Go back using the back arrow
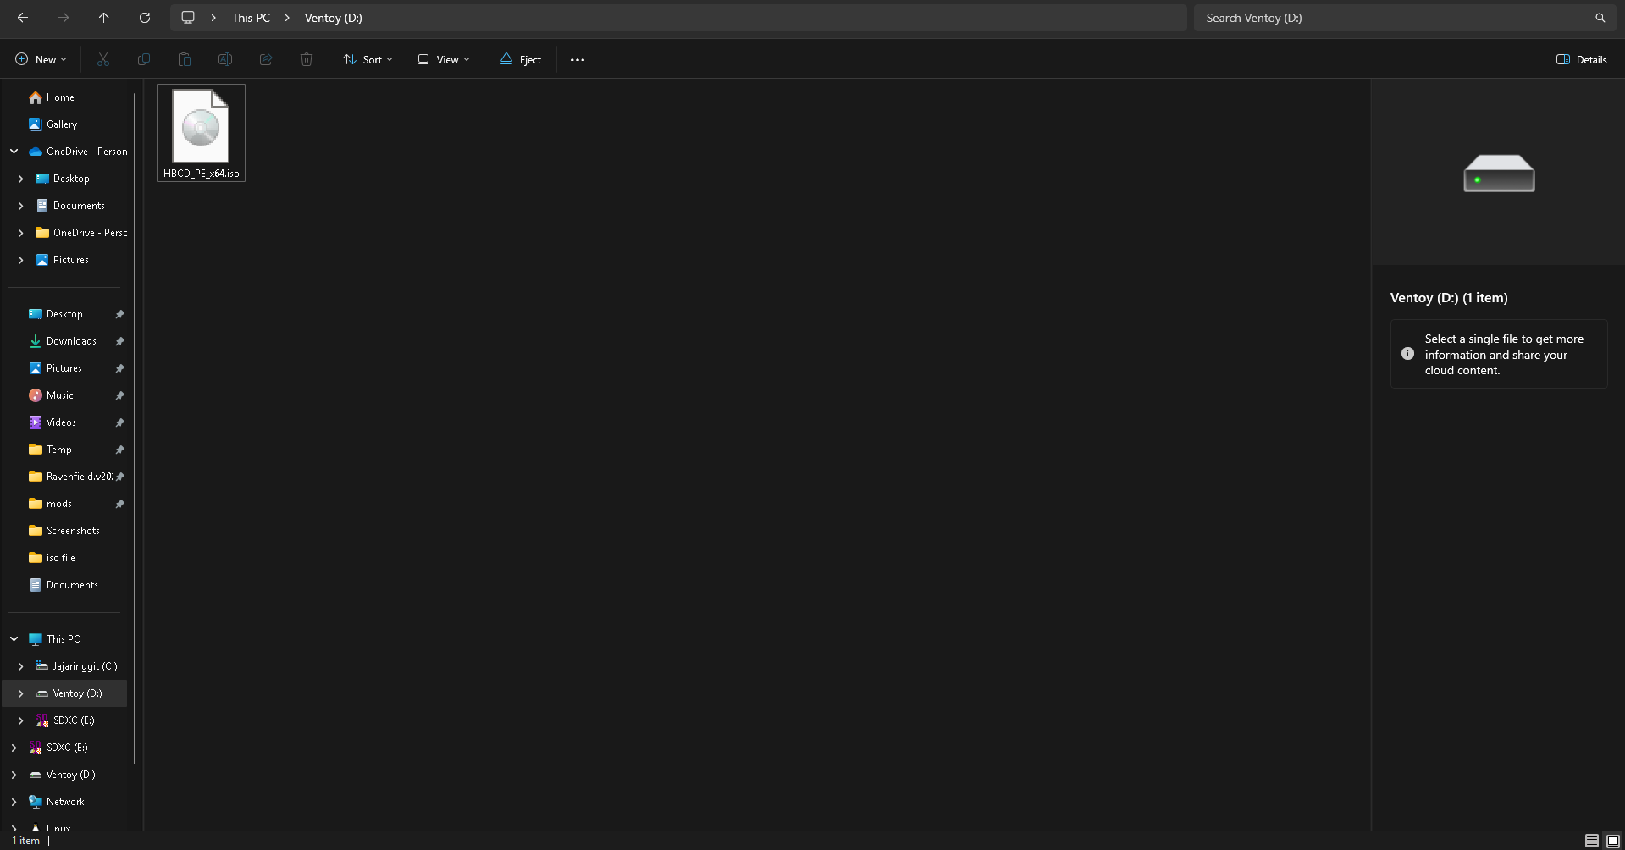The height and width of the screenshot is (850, 1625). click(x=23, y=18)
